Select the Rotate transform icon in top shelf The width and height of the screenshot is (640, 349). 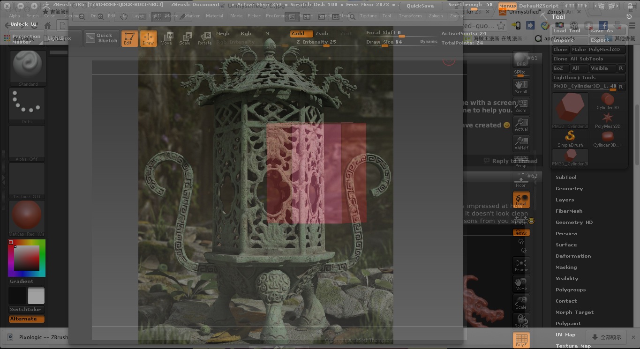(x=204, y=38)
